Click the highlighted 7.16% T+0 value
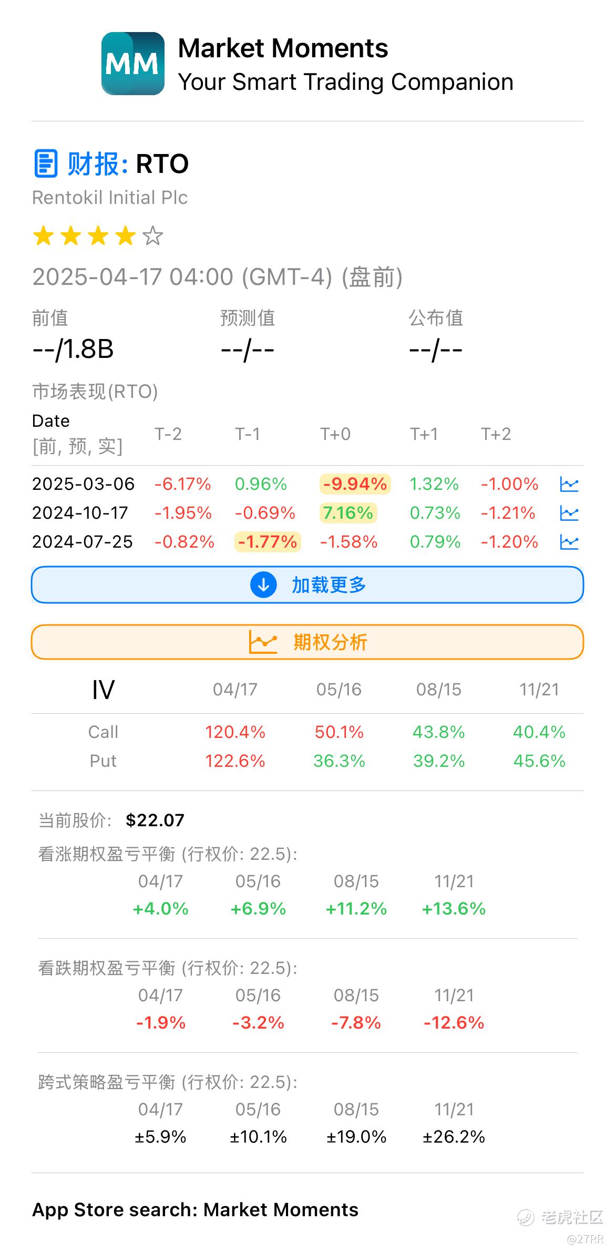 (348, 513)
